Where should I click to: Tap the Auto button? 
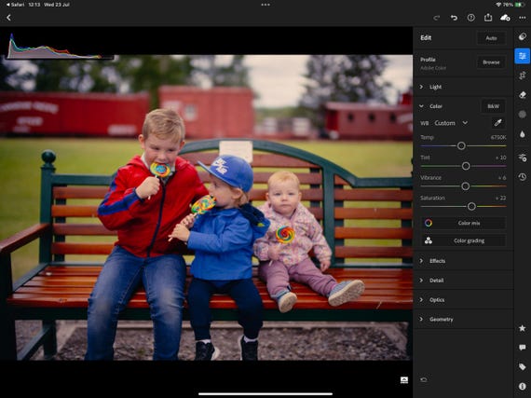491,38
